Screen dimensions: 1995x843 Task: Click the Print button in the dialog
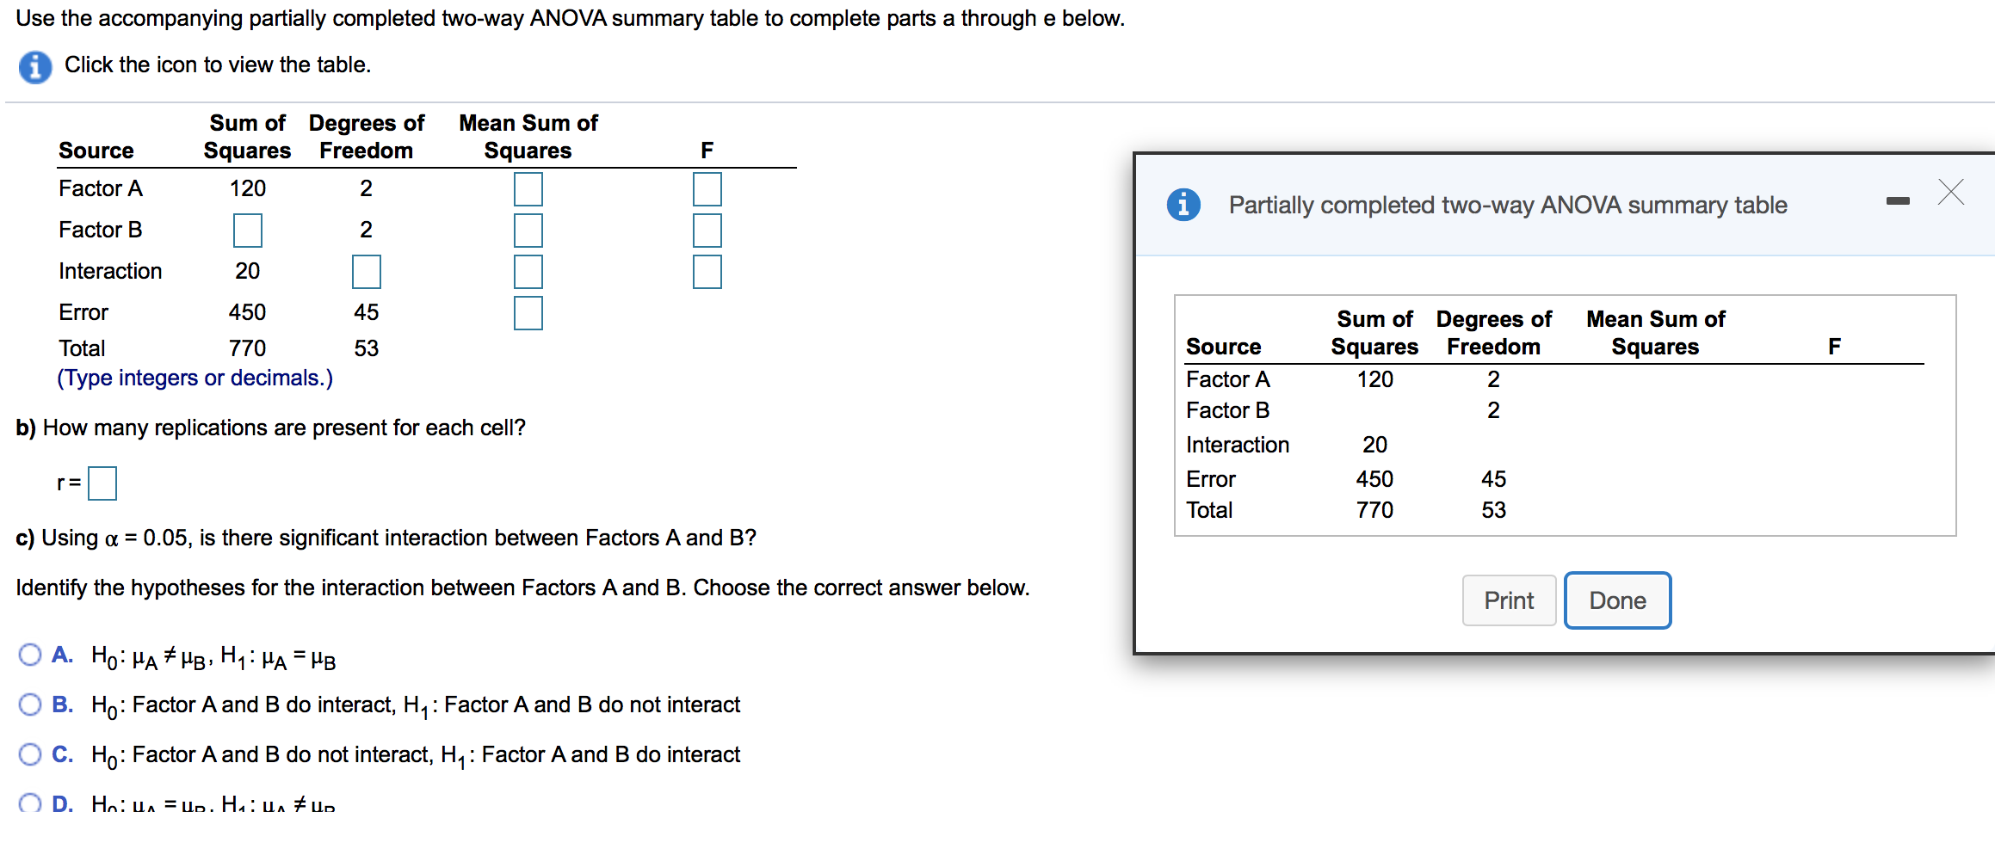(1508, 600)
